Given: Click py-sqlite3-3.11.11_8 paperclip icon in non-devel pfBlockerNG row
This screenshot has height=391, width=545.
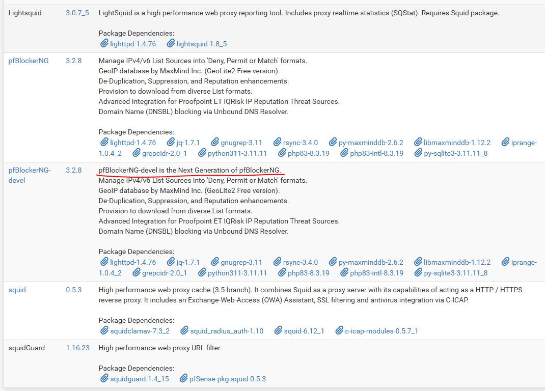Looking at the screenshot, I should (418, 153).
